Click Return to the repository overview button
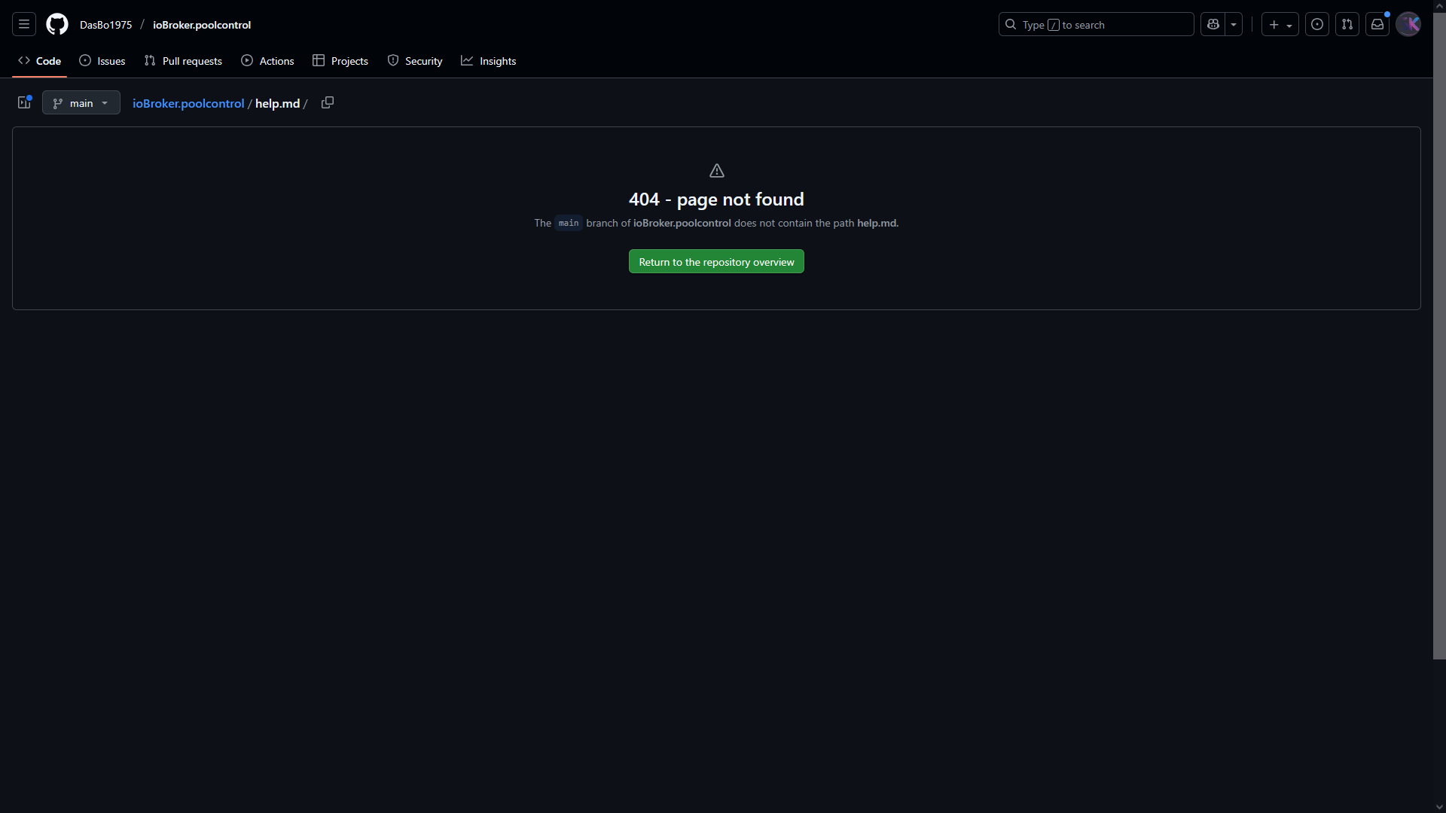This screenshot has height=813, width=1446. tap(716, 262)
